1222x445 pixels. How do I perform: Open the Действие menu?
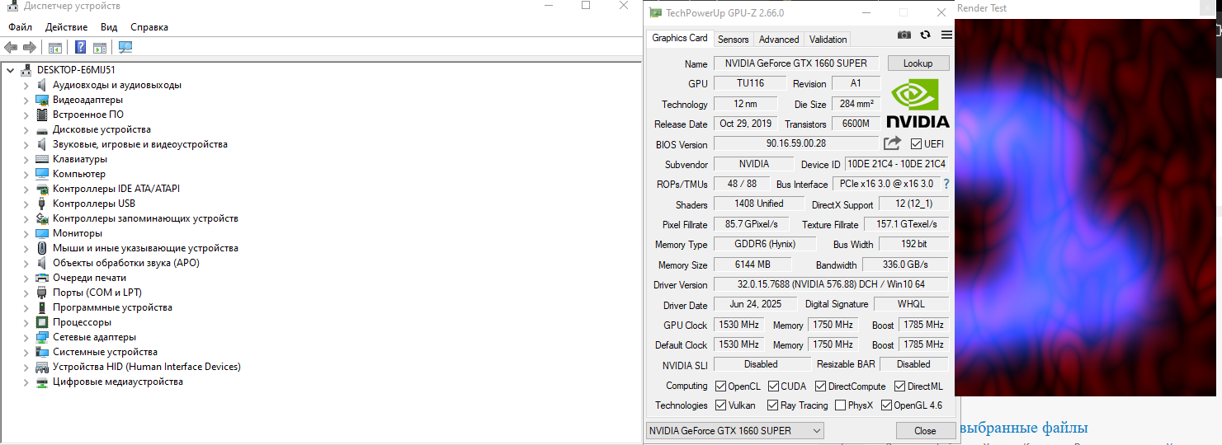tap(66, 27)
